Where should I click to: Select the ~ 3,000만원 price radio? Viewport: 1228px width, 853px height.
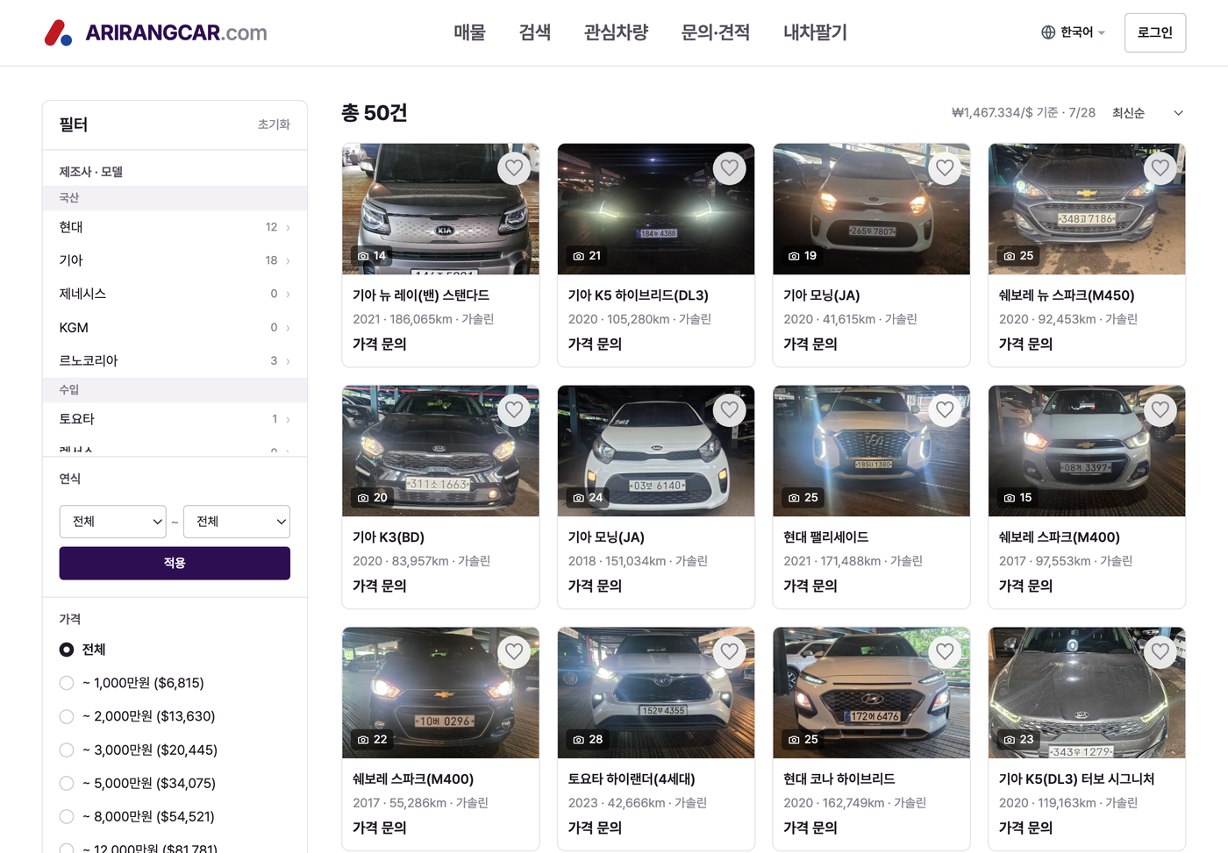point(67,750)
